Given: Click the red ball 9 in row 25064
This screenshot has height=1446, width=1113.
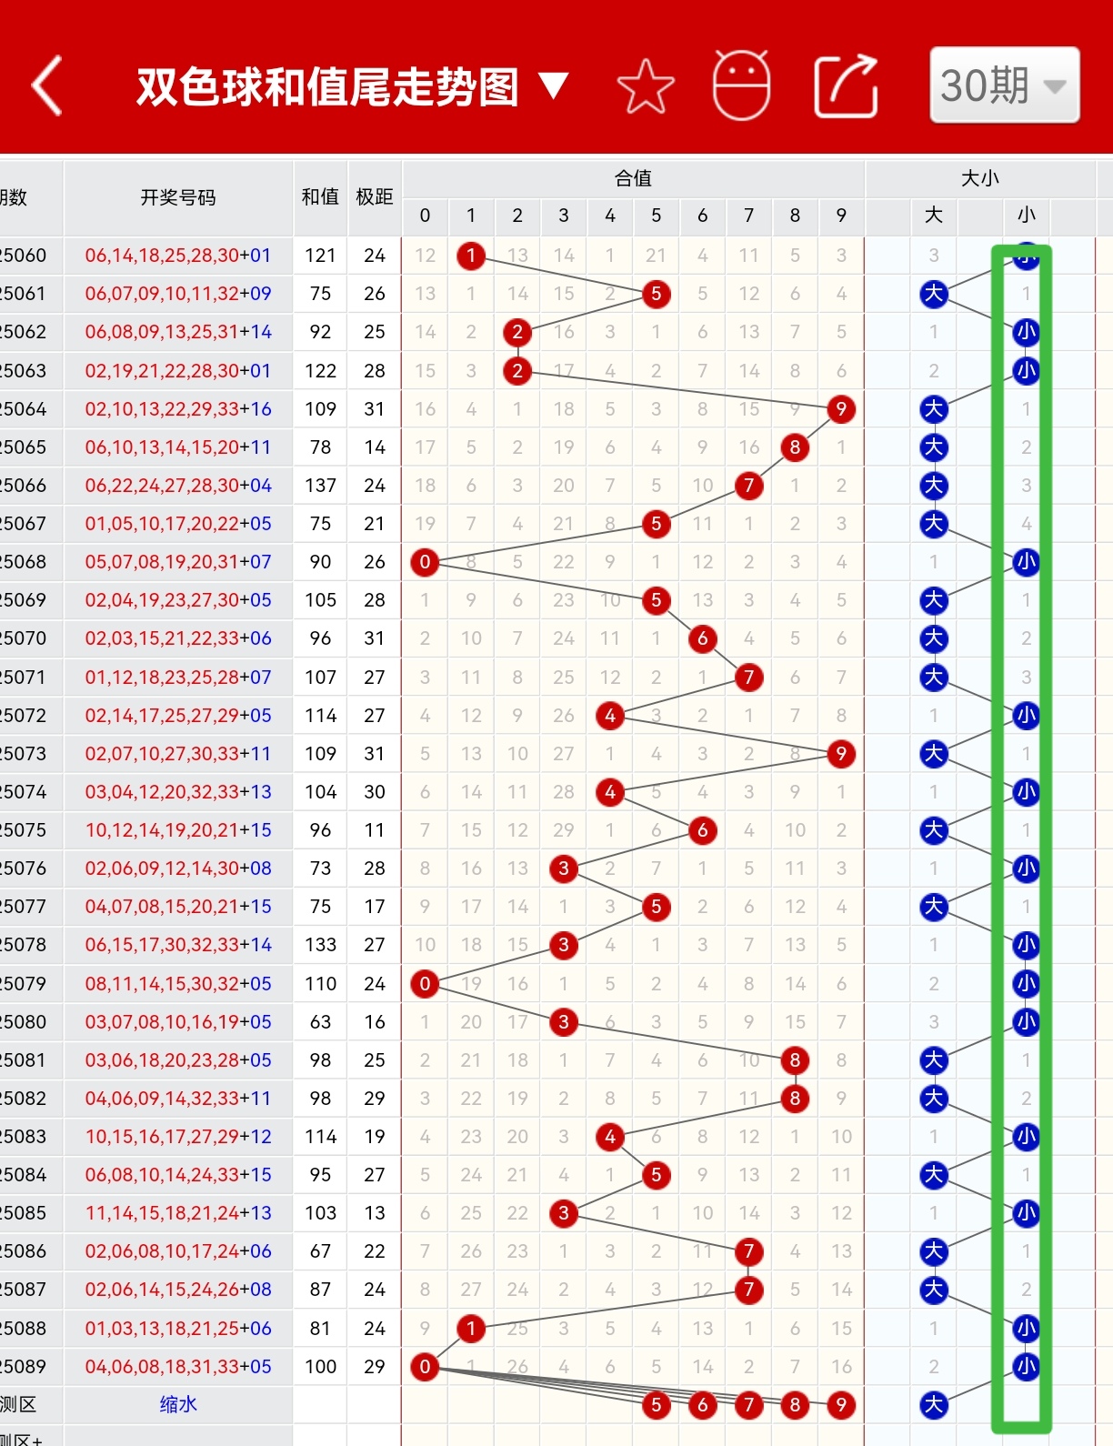Looking at the screenshot, I should (x=841, y=409).
